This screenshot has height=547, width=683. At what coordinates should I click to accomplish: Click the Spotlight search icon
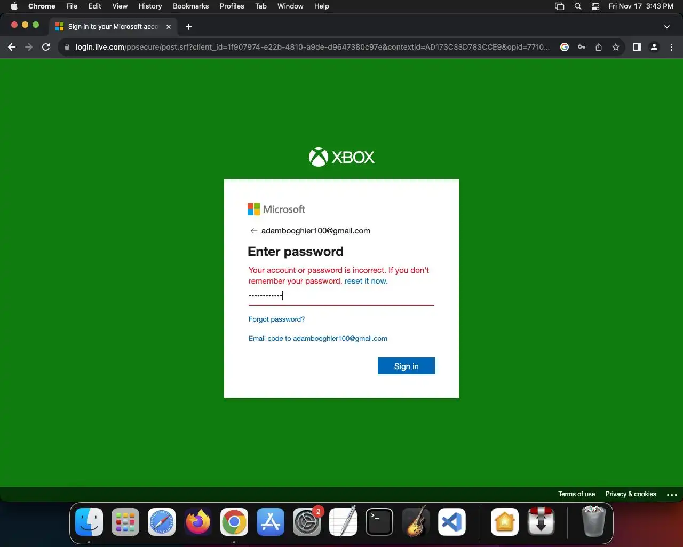[578, 6]
